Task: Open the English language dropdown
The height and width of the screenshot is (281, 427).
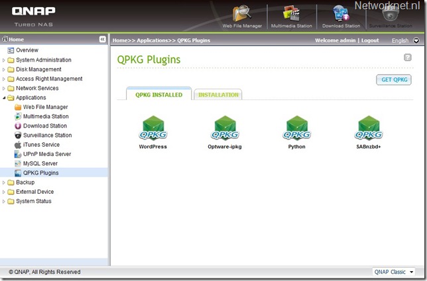Action: point(416,40)
